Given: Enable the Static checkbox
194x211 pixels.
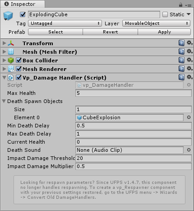Looking at the screenshot, I should [x=165, y=14].
